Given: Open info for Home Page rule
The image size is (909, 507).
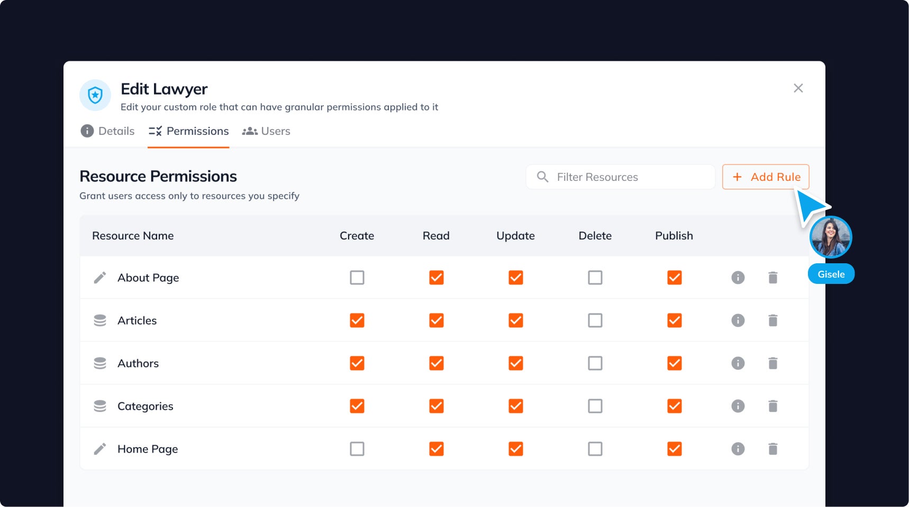Looking at the screenshot, I should coord(738,449).
